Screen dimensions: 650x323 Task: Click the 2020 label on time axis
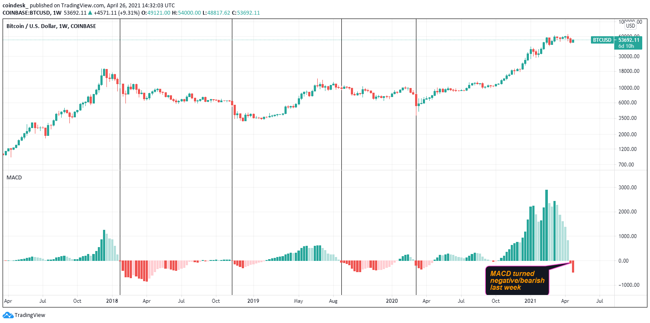[x=392, y=301]
